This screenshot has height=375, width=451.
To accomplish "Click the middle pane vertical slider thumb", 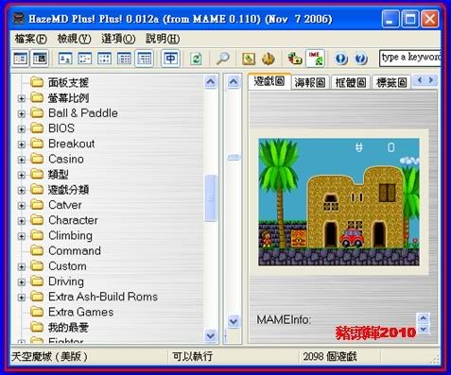I will (234, 157).
